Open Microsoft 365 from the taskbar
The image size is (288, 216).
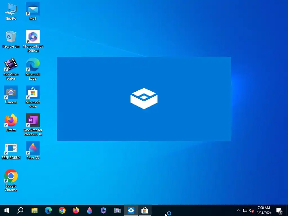tap(103, 210)
